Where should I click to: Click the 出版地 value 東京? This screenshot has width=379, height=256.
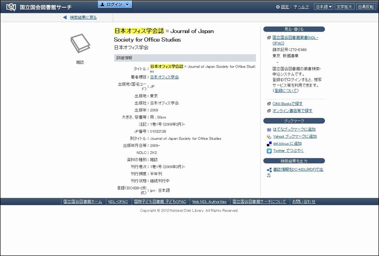pyautogui.click(x=154, y=96)
